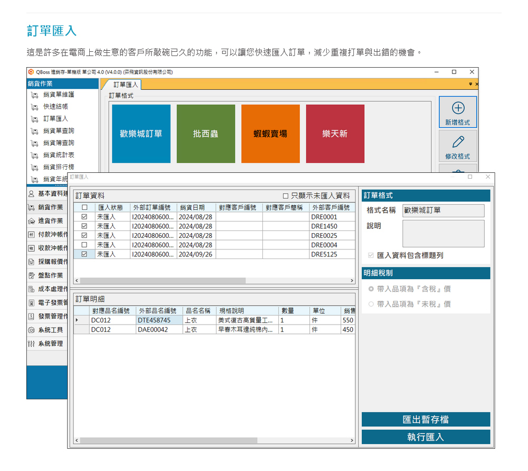528x471 pixels.
Task: Select 帶入品項為『未稅』價 radio option
Action: 371,304
